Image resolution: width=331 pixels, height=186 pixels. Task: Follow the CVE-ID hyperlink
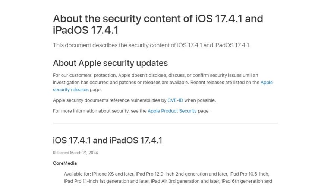tap(175, 100)
